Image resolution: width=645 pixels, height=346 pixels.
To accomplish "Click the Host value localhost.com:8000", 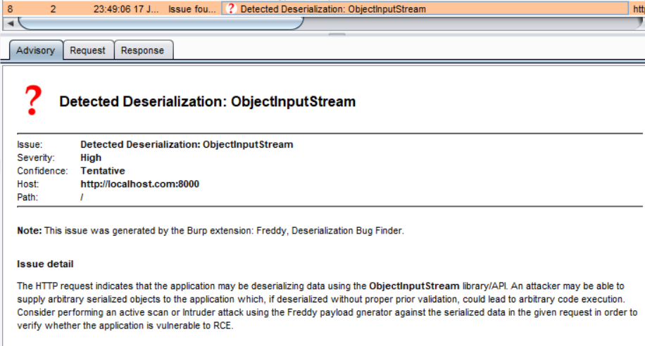I will (x=139, y=184).
